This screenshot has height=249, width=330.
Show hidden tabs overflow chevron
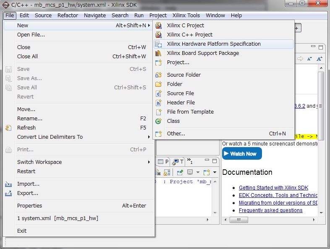point(190,161)
